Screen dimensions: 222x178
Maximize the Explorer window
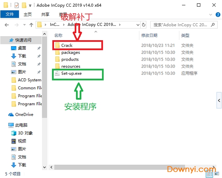199,5
